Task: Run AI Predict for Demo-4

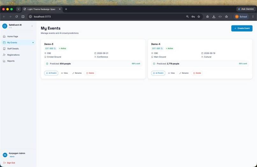Action: (x=158, y=73)
